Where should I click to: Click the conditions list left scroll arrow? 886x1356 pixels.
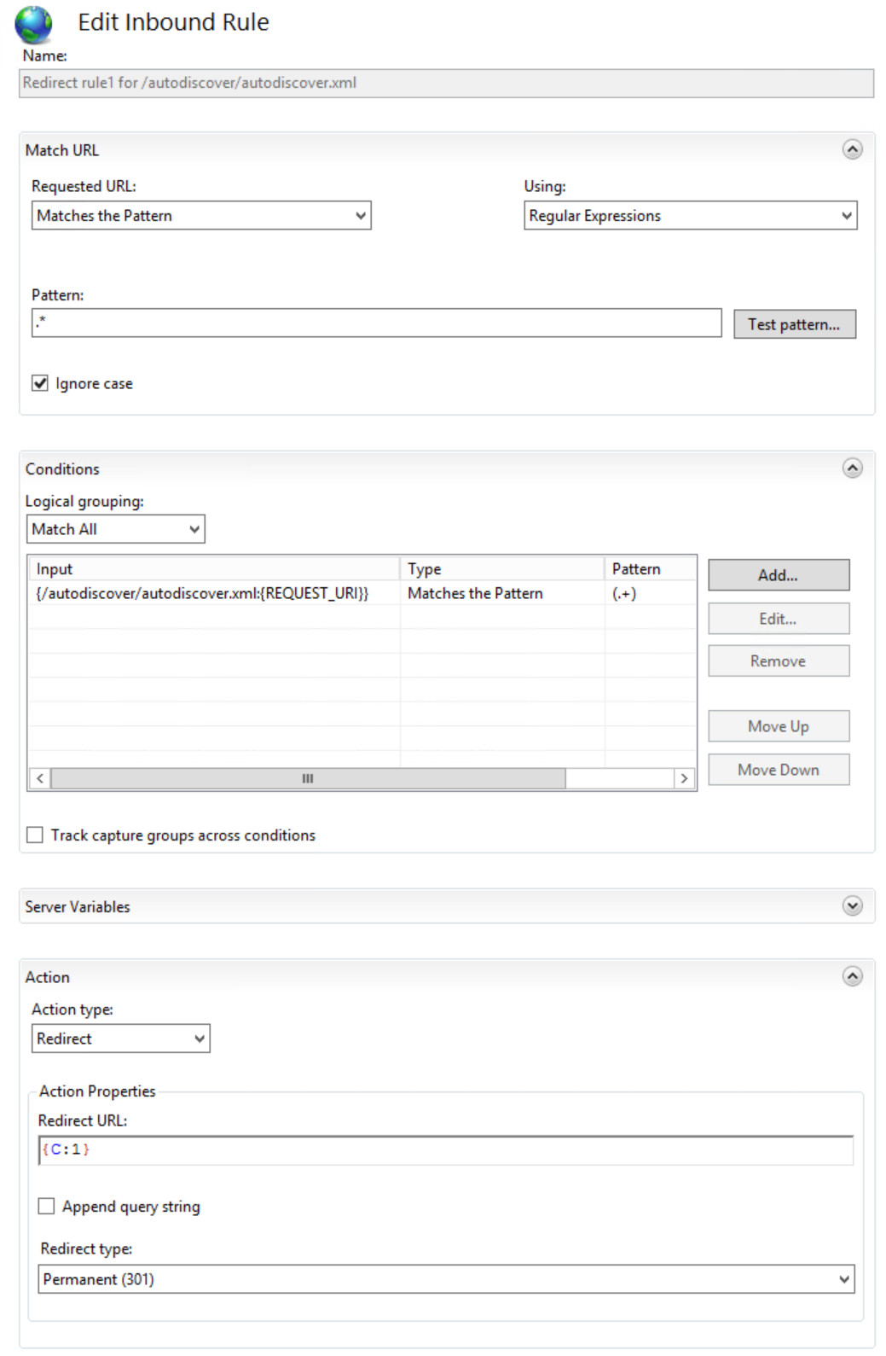click(40, 778)
